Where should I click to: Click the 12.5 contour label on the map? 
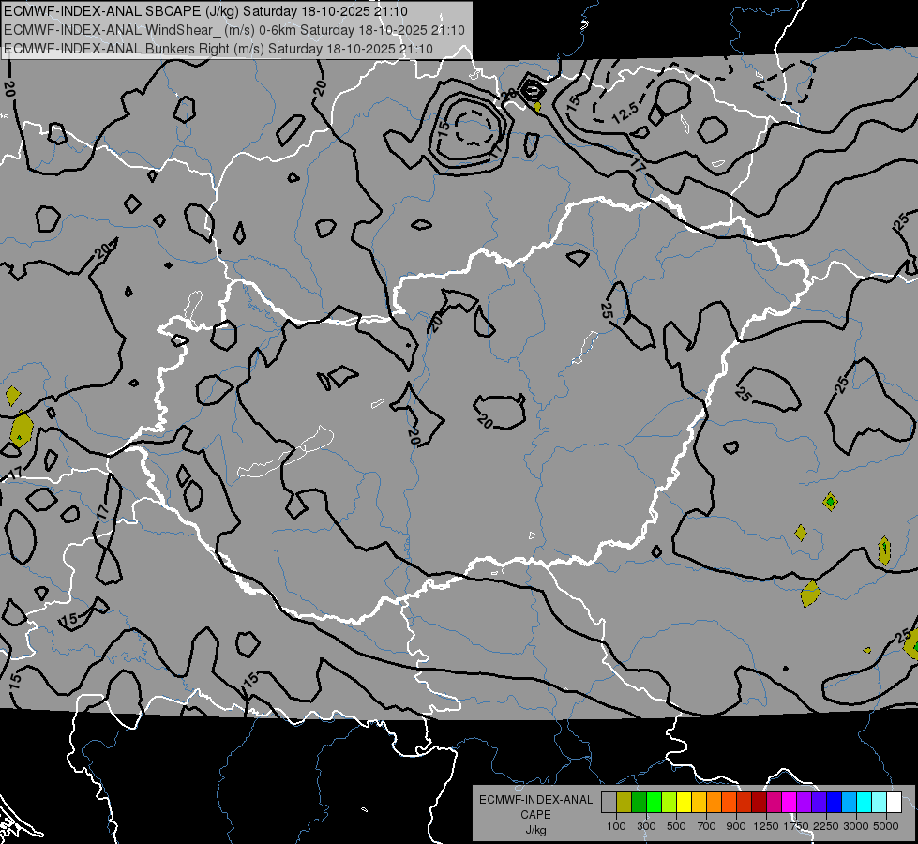point(625,112)
